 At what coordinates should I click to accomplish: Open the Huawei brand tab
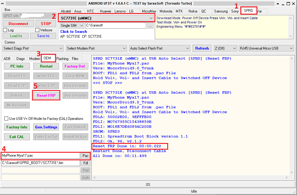(105, 11)
